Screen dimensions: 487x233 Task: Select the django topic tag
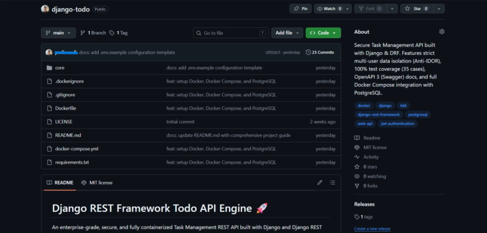(x=385, y=106)
